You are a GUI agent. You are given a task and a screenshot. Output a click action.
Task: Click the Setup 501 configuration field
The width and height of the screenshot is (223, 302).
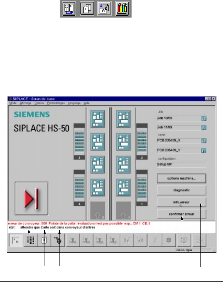click(x=181, y=164)
